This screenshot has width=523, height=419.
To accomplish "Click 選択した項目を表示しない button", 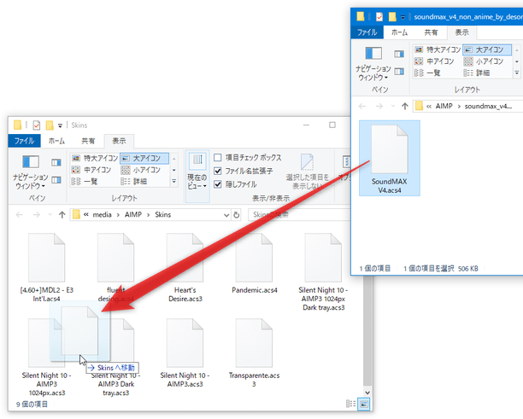I will pyautogui.click(x=307, y=172).
